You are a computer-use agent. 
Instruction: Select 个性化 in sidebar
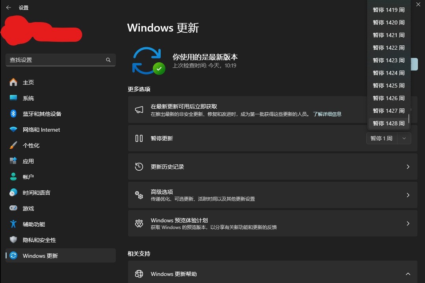31,145
